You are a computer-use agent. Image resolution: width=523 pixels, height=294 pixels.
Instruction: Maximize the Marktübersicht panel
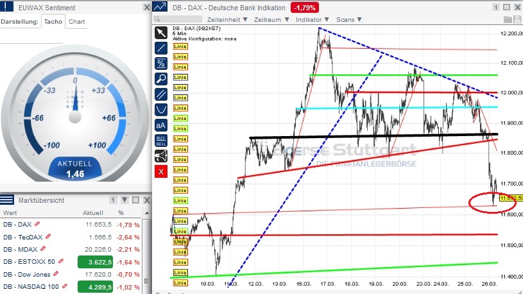point(135,200)
